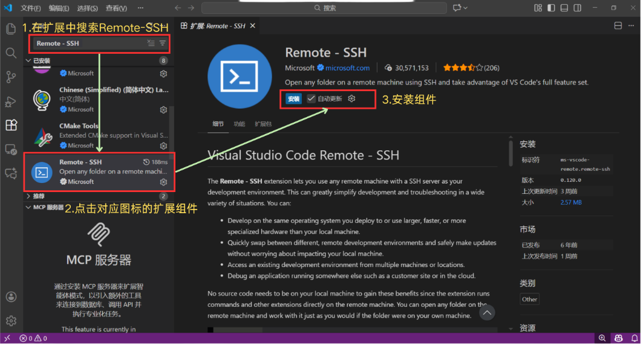Open the Explorer view in activity bar
Image resolution: width=643 pixels, height=346 pixels.
click(11, 28)
